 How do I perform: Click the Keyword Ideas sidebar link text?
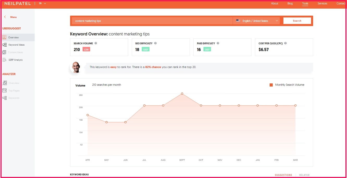(x=16, y=45)
